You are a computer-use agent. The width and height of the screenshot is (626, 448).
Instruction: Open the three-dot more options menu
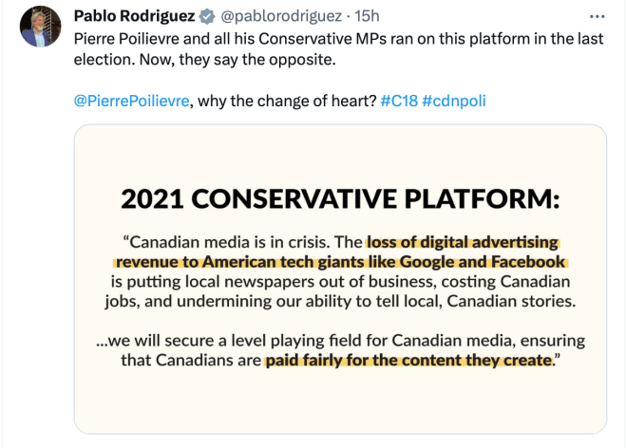597,16
